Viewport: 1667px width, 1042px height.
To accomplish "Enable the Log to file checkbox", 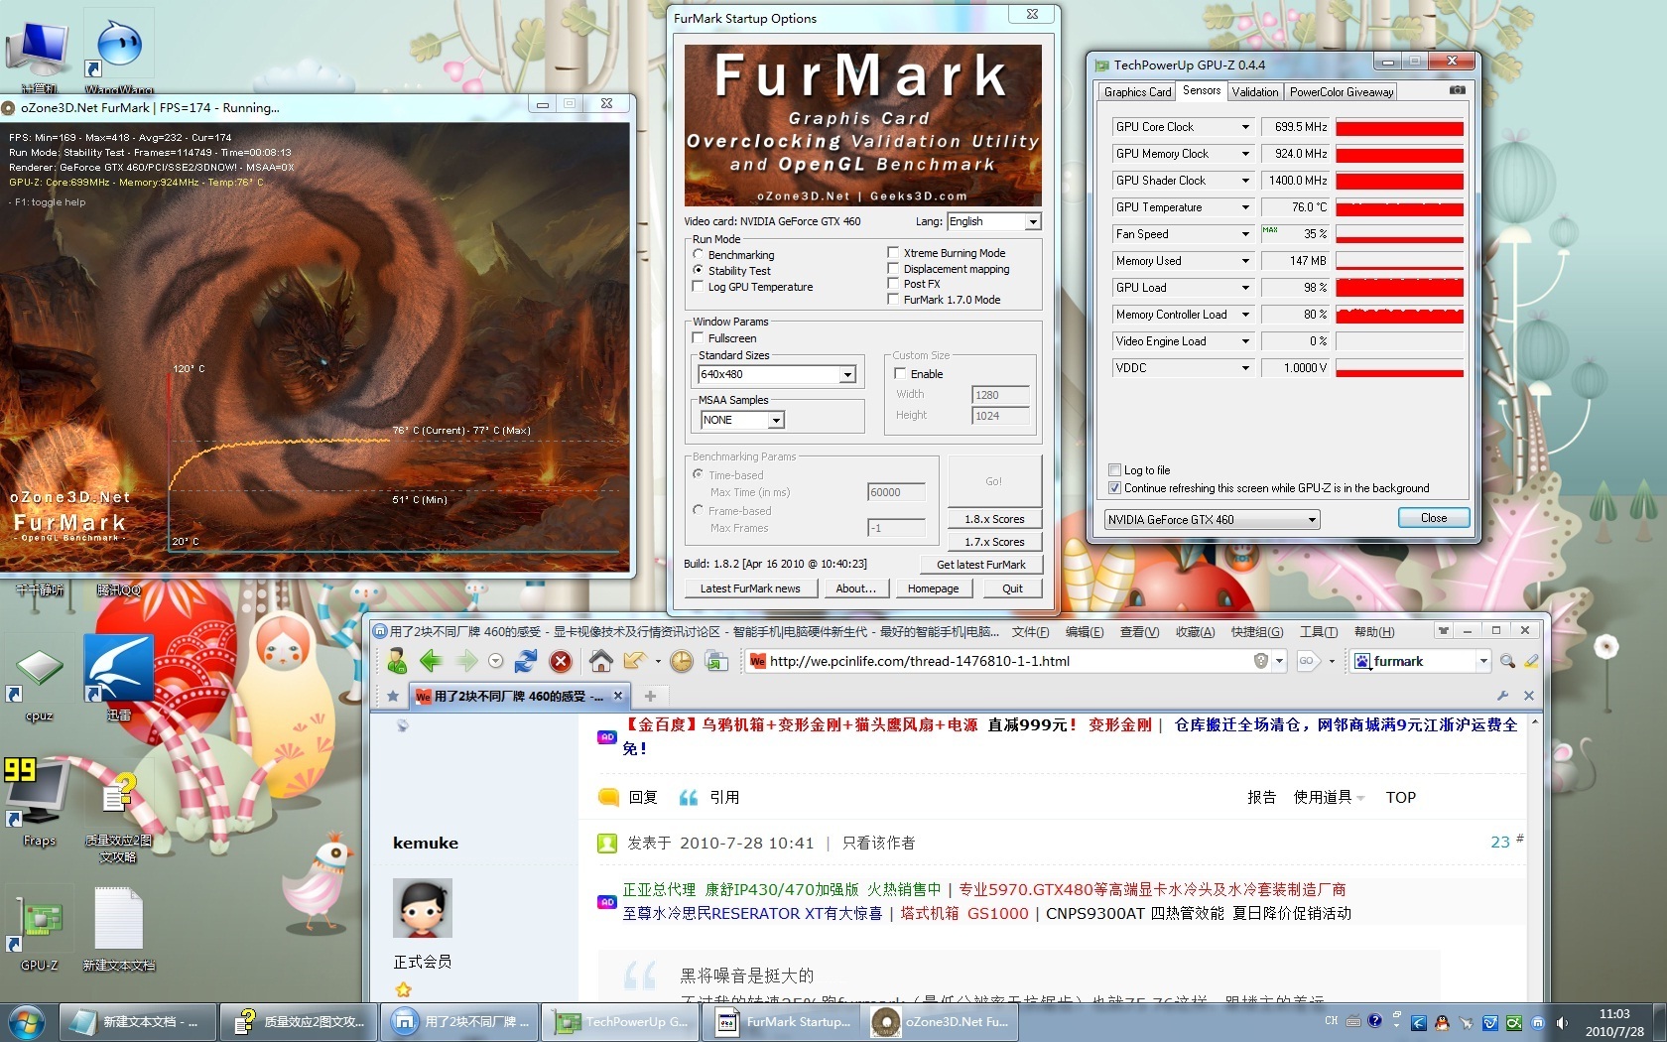I will pos(1114,470).
